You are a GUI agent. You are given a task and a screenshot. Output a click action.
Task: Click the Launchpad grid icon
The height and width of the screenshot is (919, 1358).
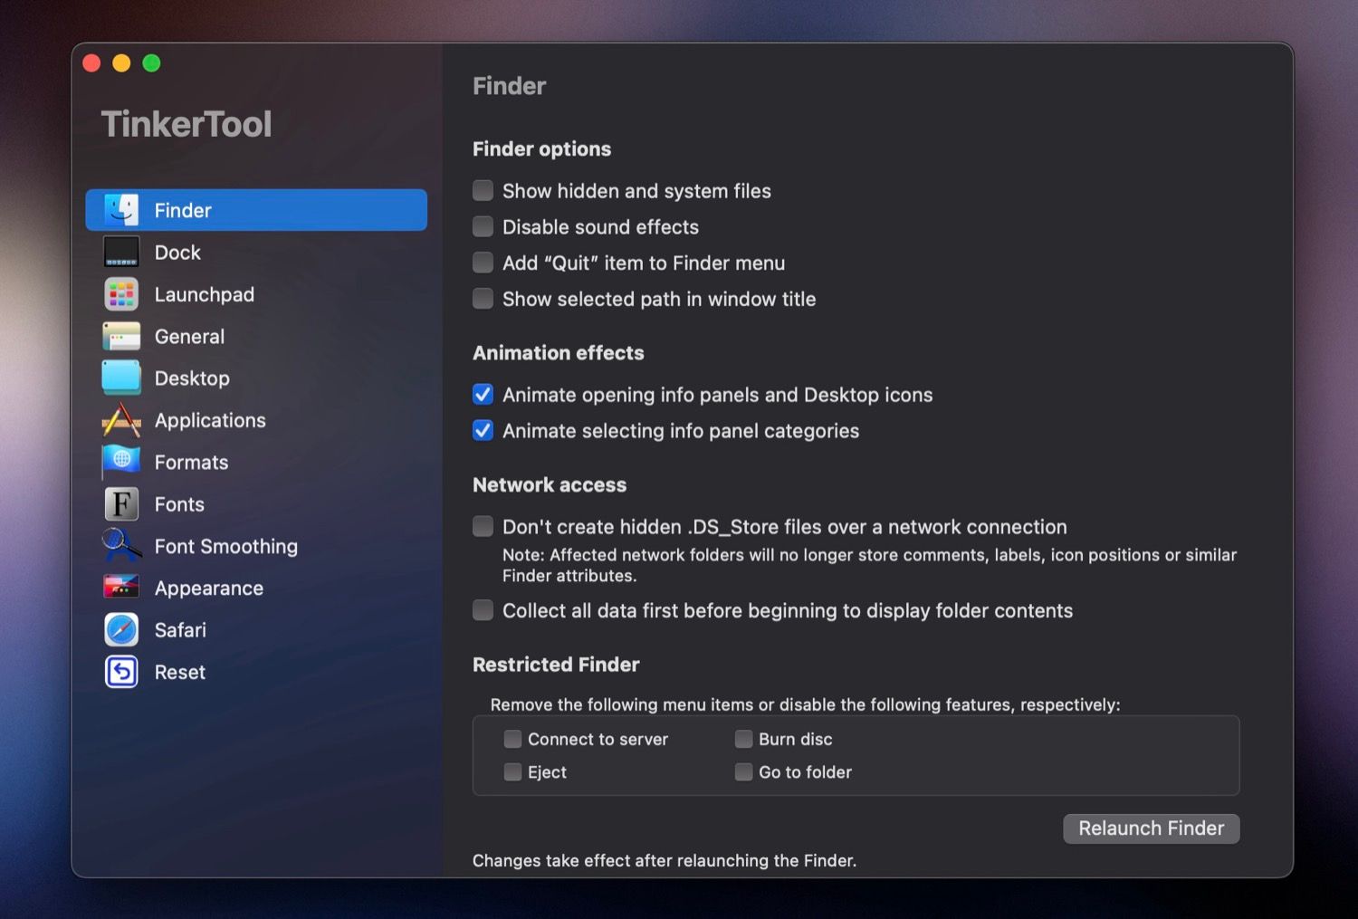121,294
